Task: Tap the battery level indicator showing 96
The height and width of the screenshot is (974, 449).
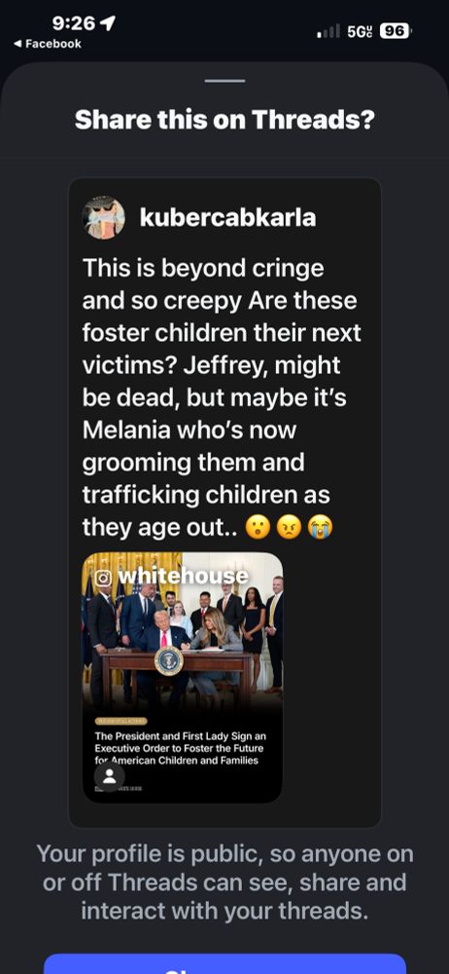Action: coord(396,30)
